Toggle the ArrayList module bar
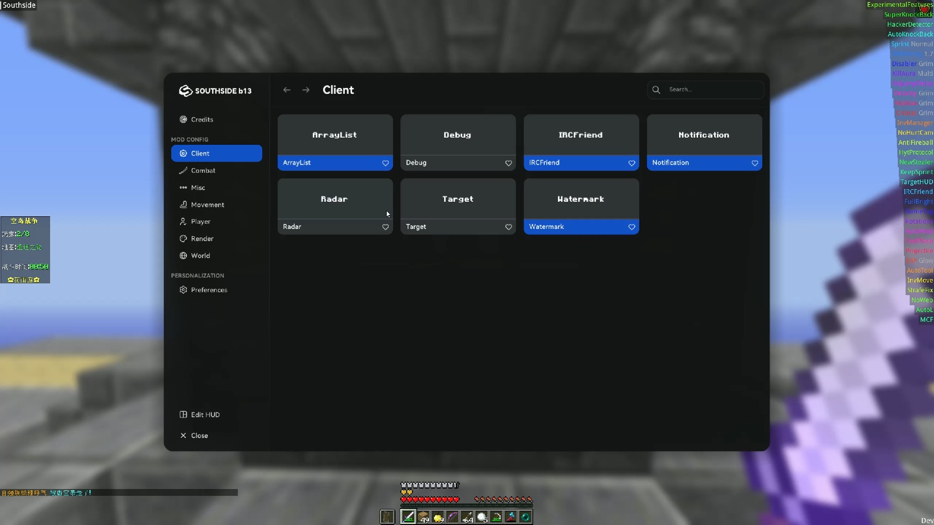 335,163
